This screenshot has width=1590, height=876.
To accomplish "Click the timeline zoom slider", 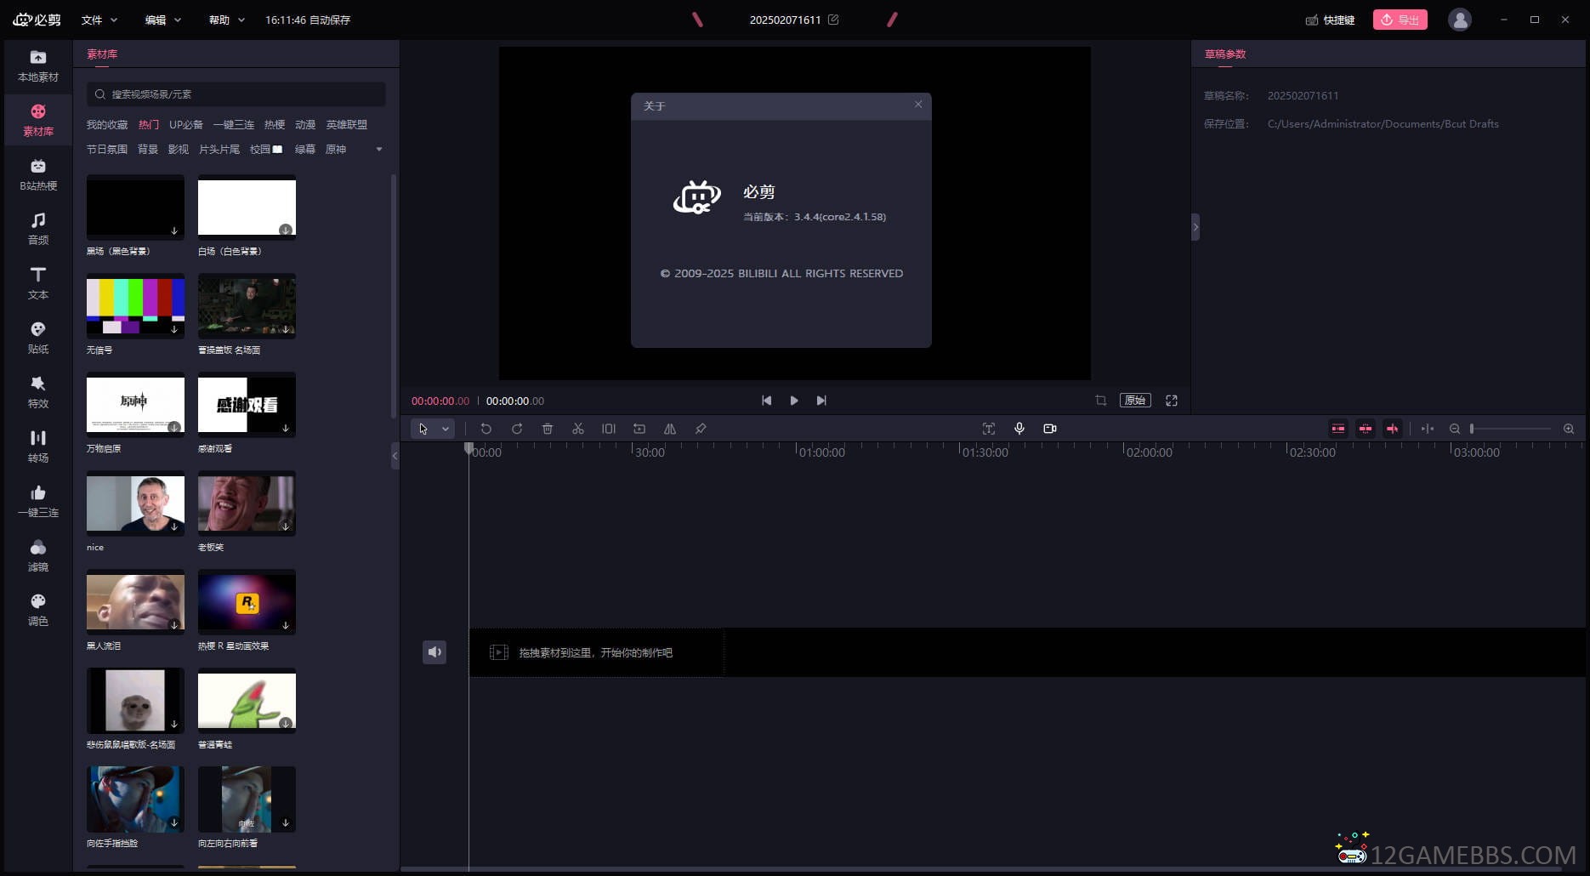I will pyautogui.click(x=1511, y=429).
